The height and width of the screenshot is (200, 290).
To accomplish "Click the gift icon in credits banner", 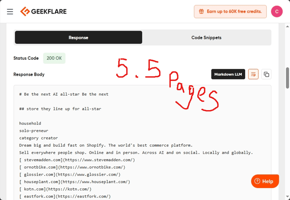I will click(x=201, y=12).
